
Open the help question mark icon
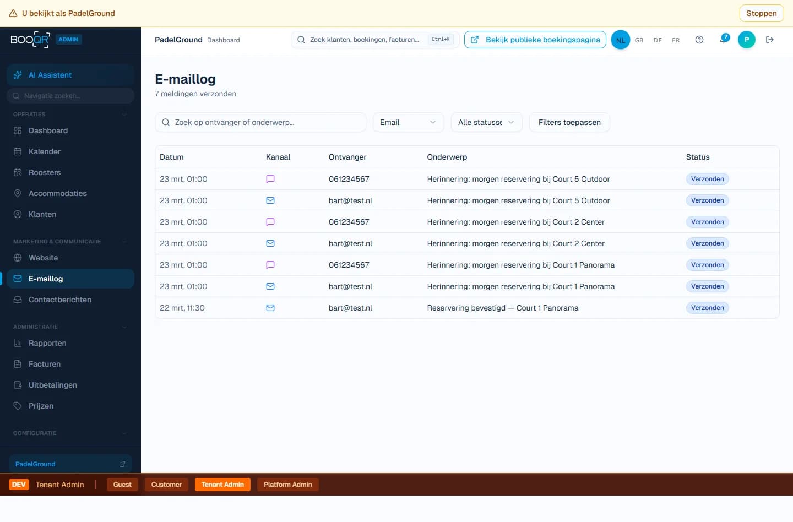(x=699, y=40)
